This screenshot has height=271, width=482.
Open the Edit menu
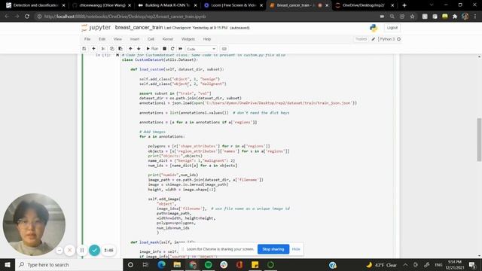102,39
